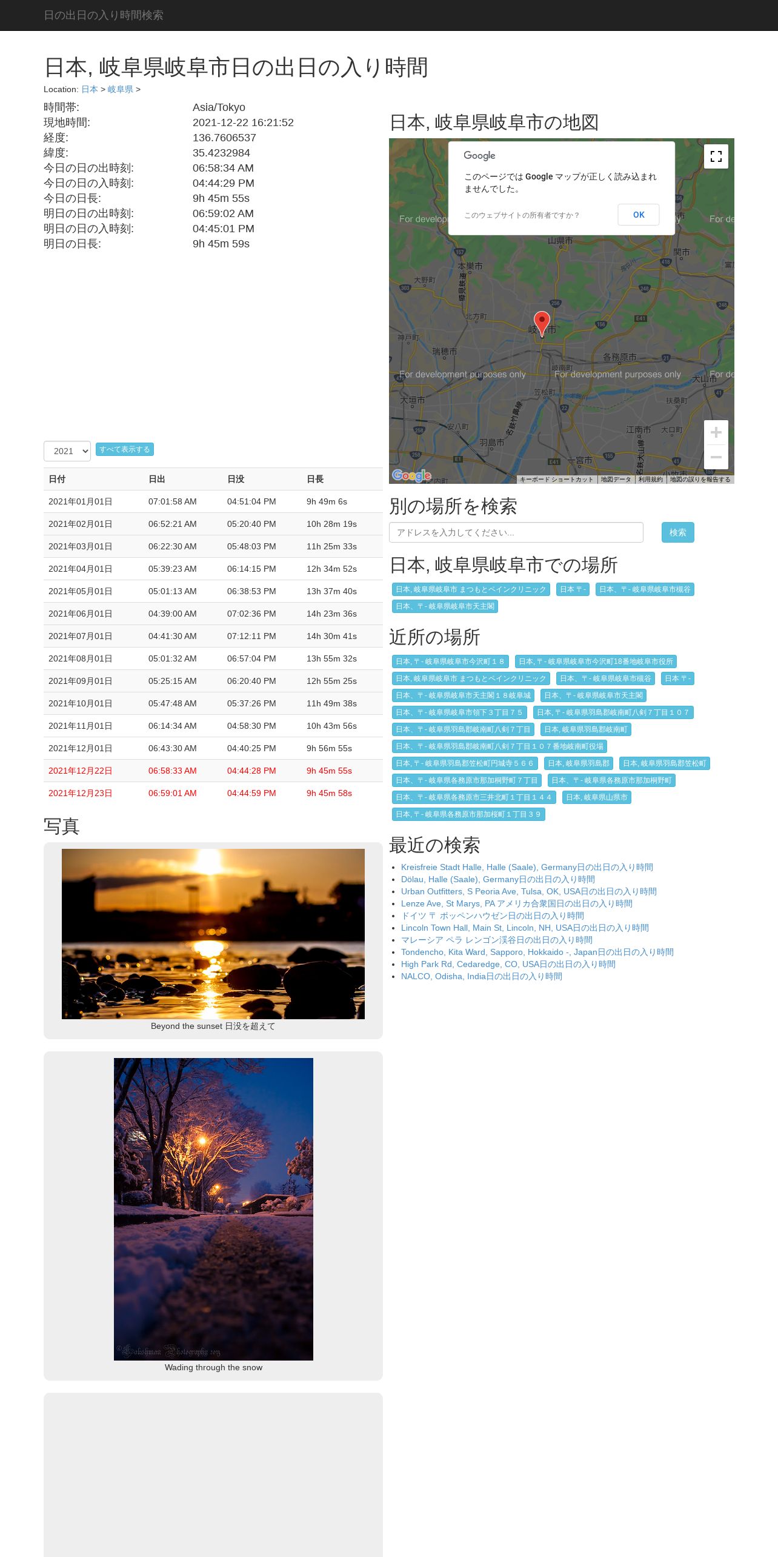Click the longitude value 136.7606537
Screen dimensions: 778x1557
tap(224, 138)
